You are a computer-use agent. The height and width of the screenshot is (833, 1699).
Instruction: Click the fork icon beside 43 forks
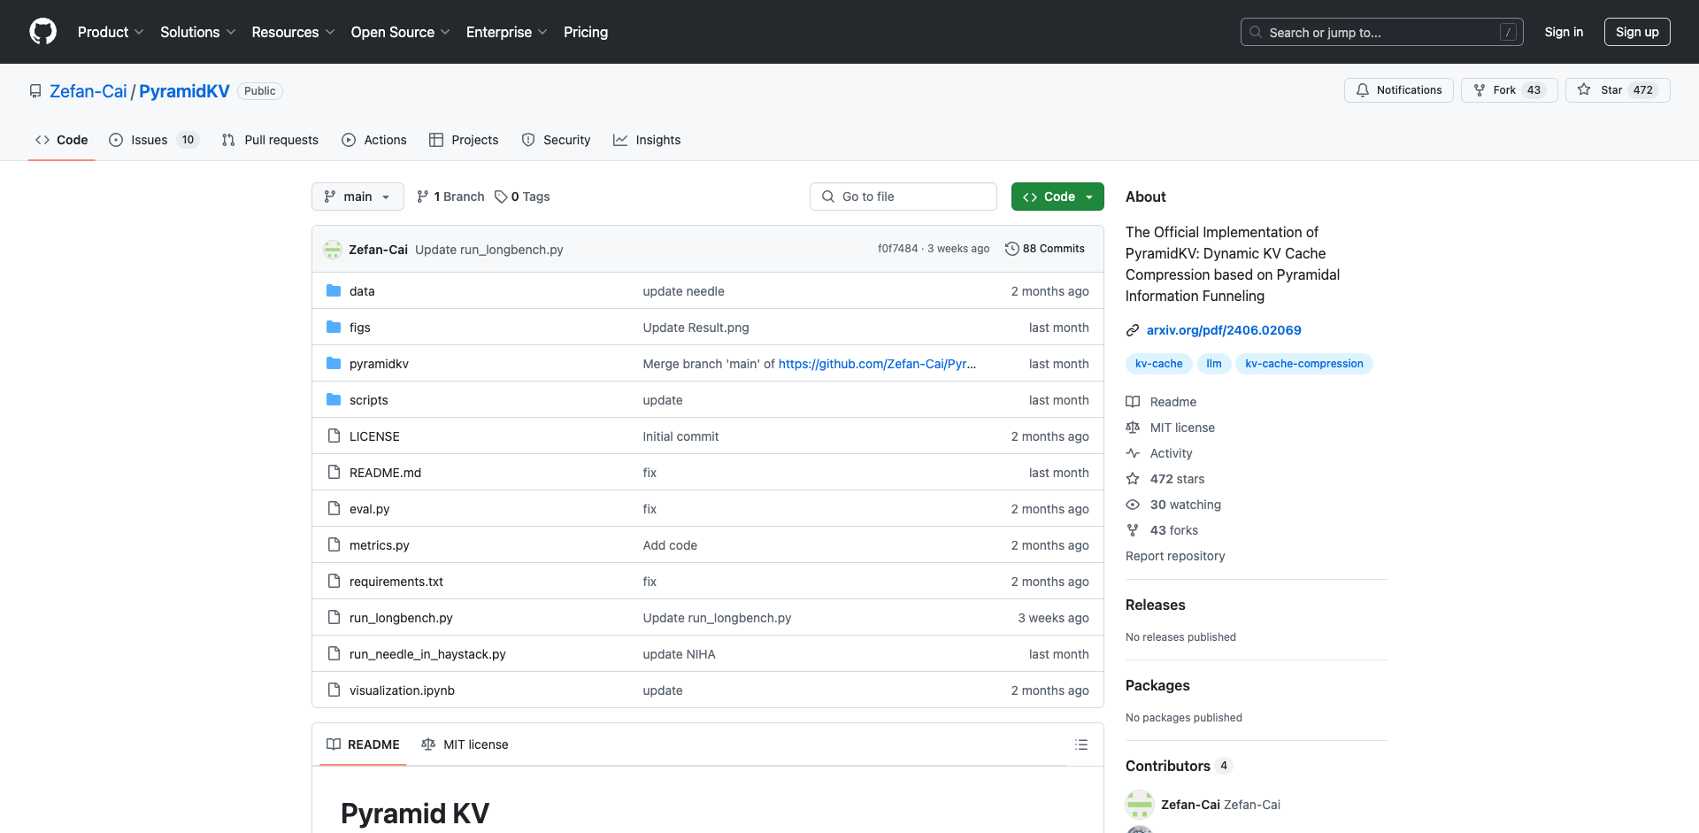click(x=1133, y=530)
